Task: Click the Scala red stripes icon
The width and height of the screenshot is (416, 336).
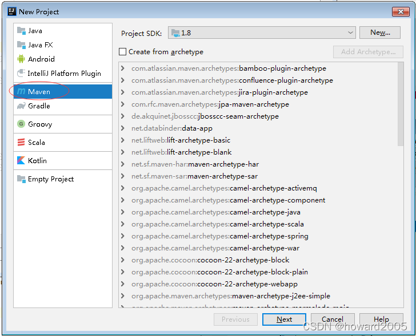Action: click(21, 142)
